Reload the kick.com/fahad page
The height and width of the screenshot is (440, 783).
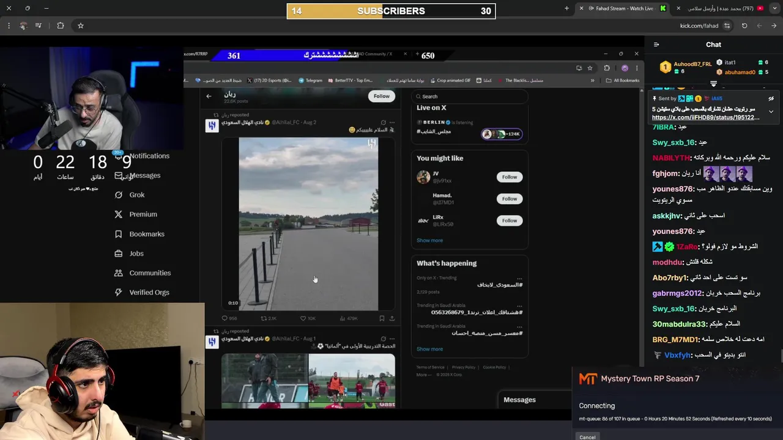744,26
